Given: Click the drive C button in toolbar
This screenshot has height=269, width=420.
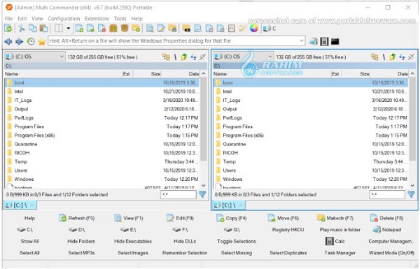Looking at the screenshot, I should pyautogui.click(x=269, y=29).
